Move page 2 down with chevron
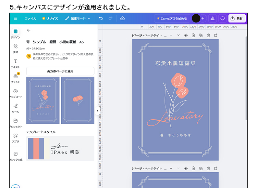 click(178, 169)
